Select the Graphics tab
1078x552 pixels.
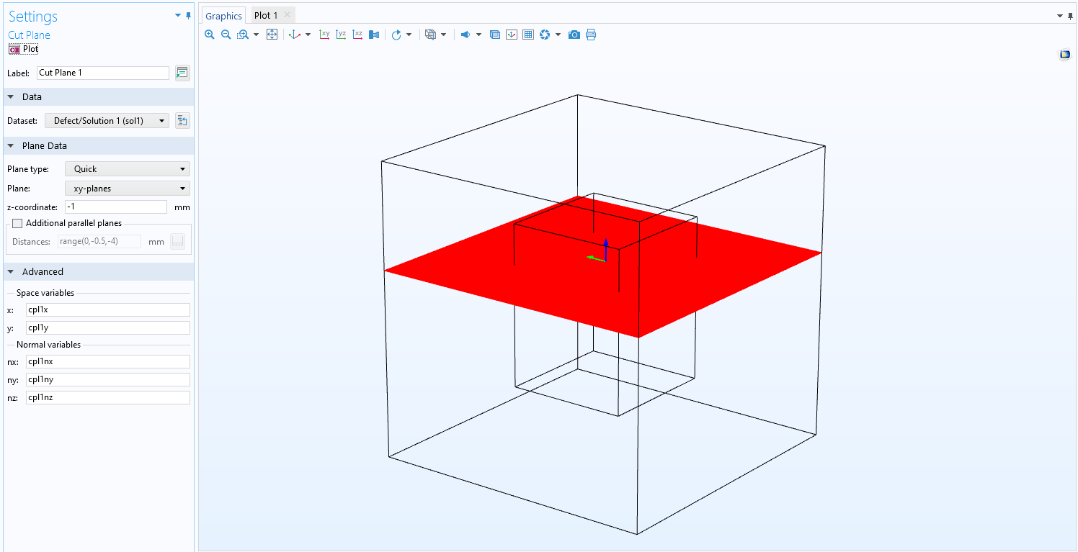coord(223,16)
